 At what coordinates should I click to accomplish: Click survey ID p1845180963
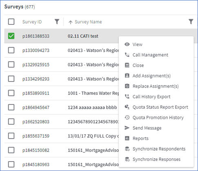click(36, 164)
